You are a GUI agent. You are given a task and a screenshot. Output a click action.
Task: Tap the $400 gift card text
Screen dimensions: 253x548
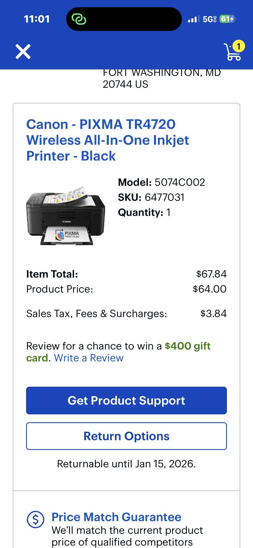tap(187, 346)
